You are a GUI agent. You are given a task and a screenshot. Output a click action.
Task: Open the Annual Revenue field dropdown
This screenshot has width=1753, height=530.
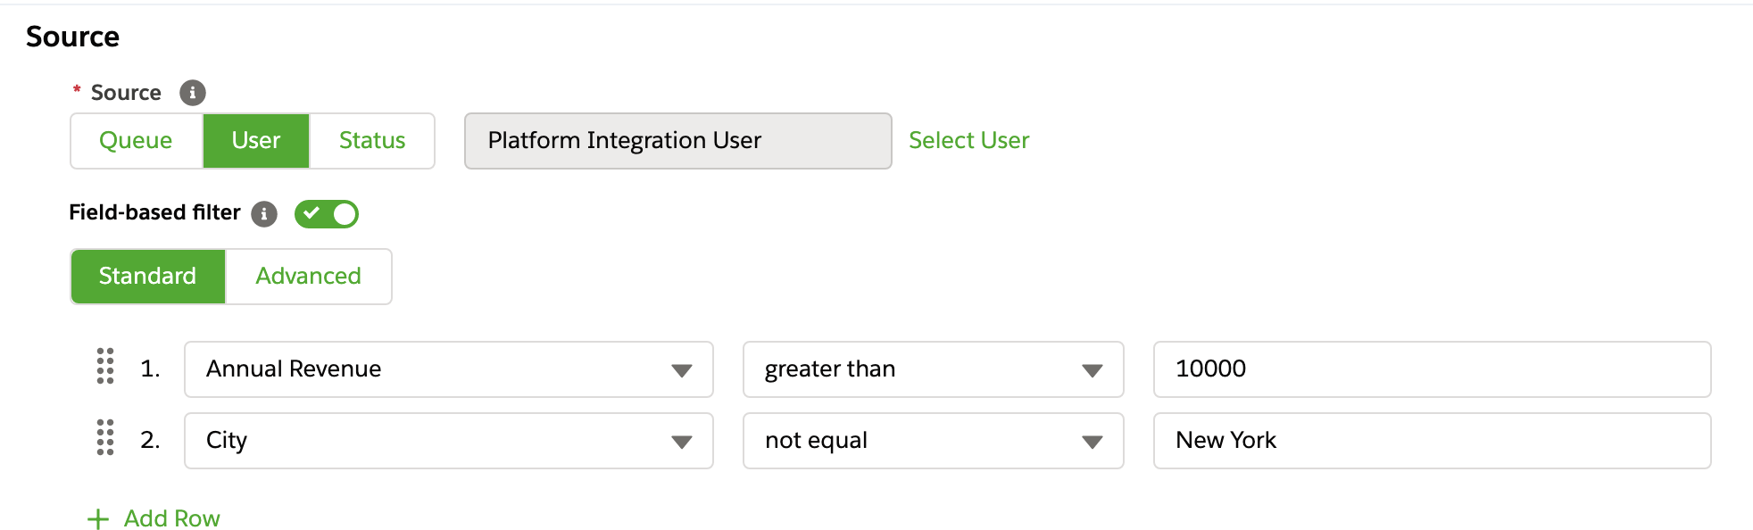[449, 369]
